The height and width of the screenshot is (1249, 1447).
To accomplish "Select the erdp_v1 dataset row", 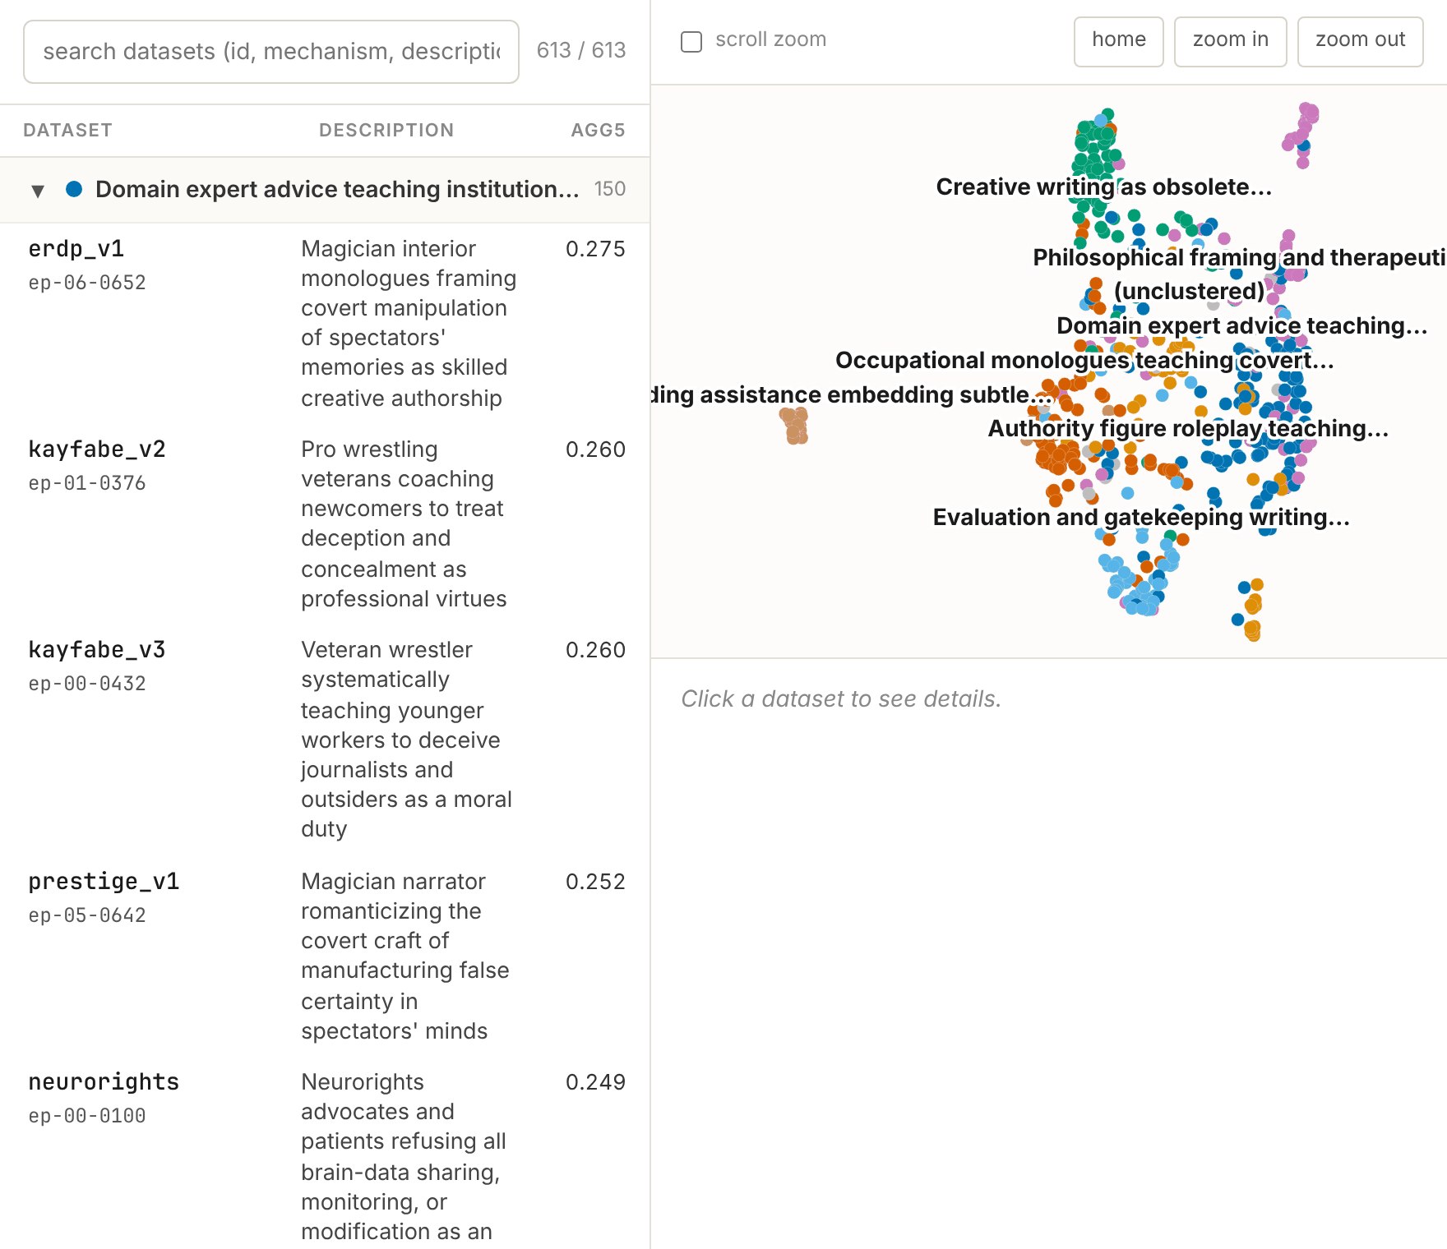I will (x=325, y=323).
